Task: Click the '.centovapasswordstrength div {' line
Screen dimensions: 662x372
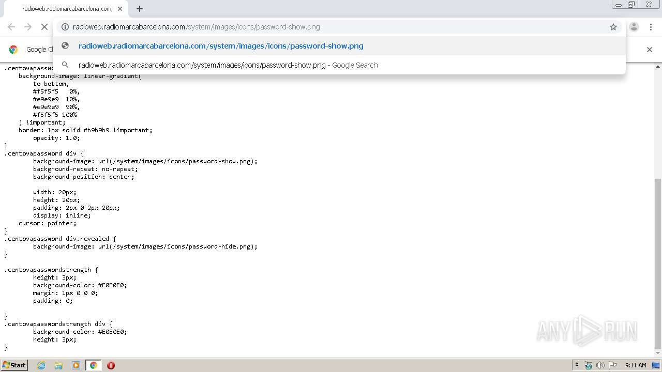Action: (58, 324)
